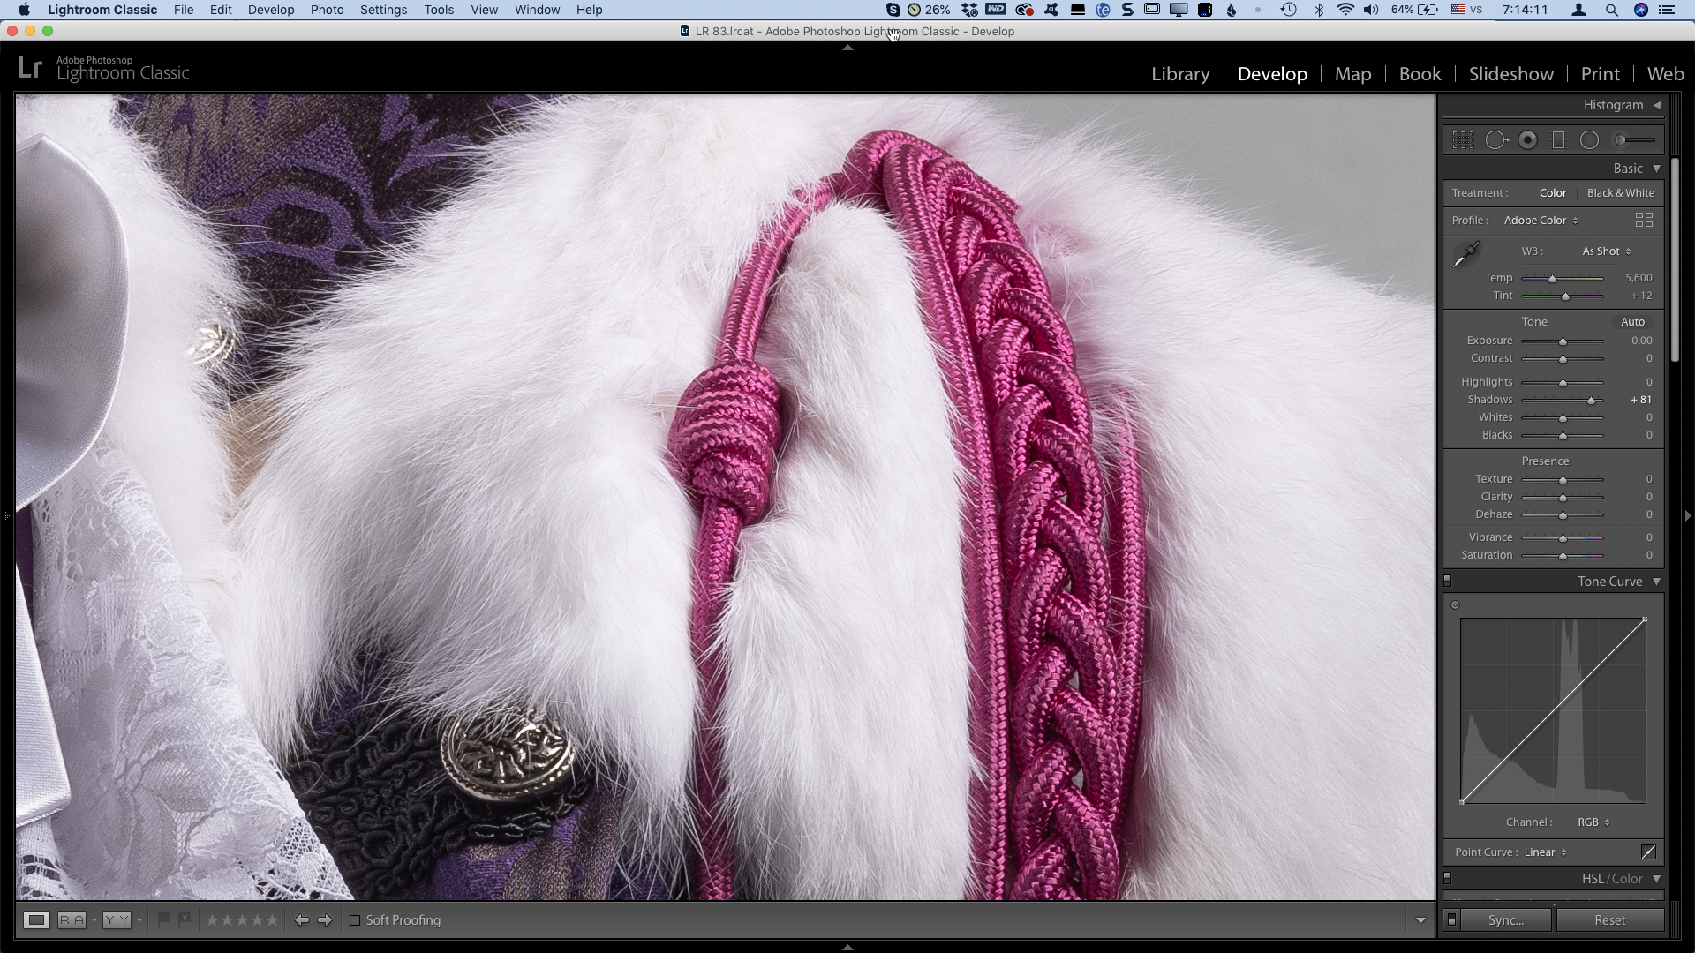Show the left panel group arrow
Image resolution: width=1695 pixels, height=953 pixels.
click(5, 515)
